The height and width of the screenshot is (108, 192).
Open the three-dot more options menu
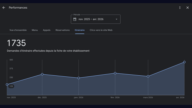pos(180,8)
